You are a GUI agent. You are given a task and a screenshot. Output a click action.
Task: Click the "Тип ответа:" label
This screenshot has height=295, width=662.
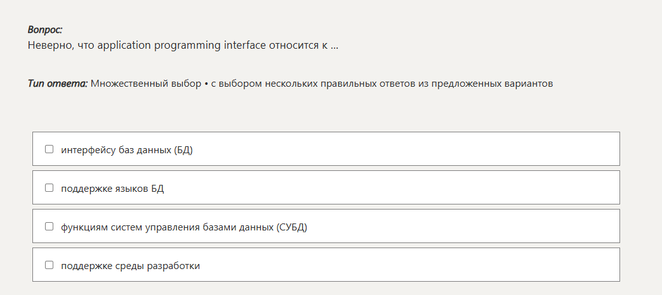click(57, 84)
